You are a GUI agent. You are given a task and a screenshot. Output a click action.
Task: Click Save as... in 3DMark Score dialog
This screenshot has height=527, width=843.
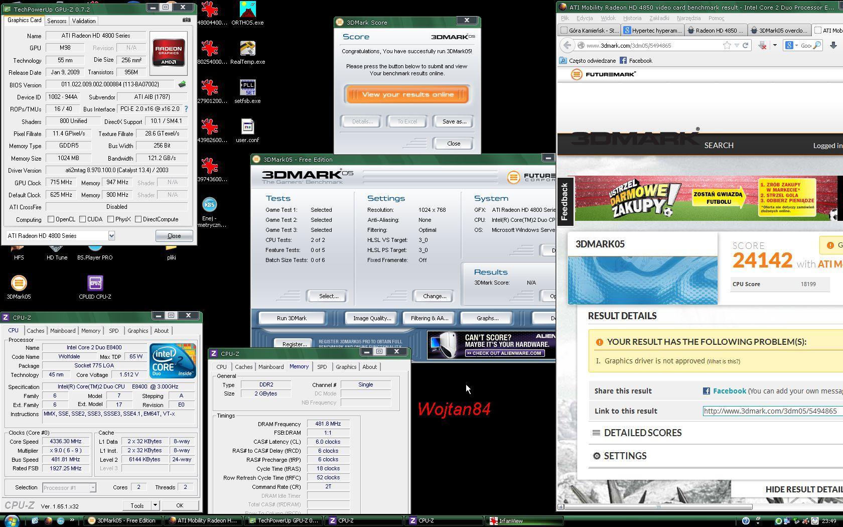(x=454, y=121)
